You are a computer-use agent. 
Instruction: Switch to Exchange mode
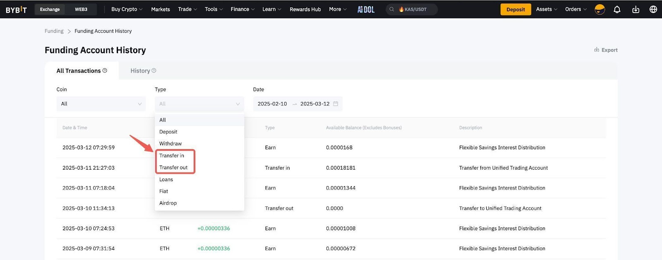pyautogui.click(x=50, y=9)
